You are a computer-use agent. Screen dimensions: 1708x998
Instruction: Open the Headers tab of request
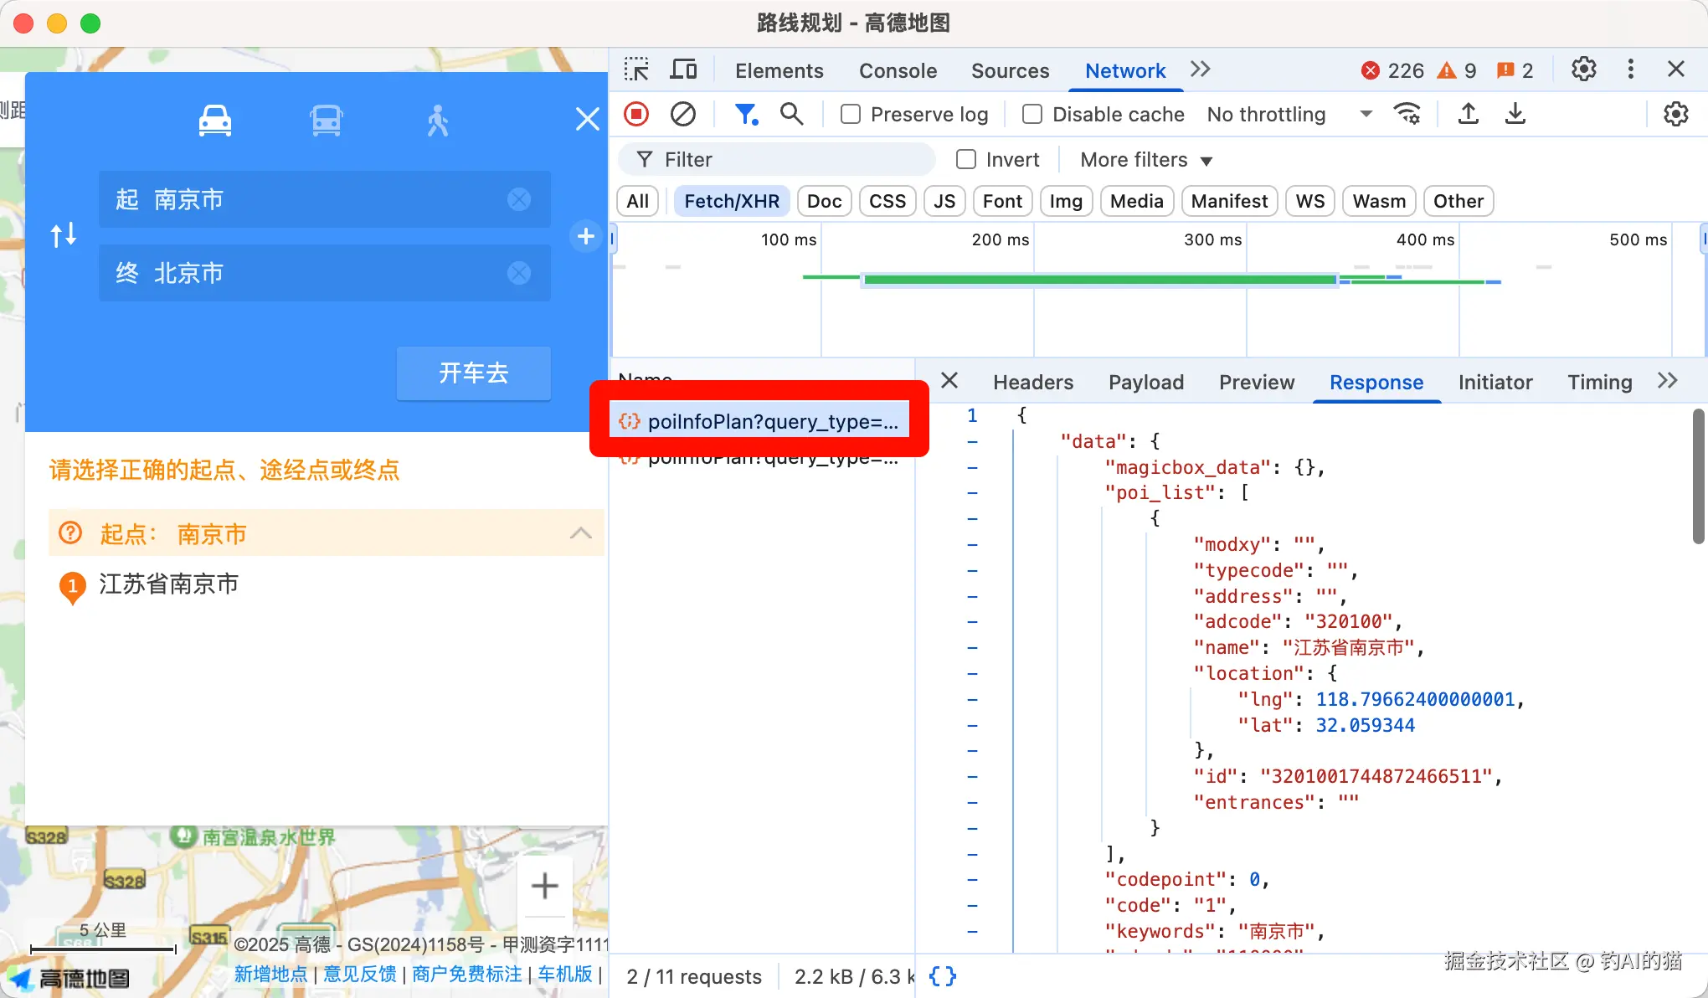1032,382
